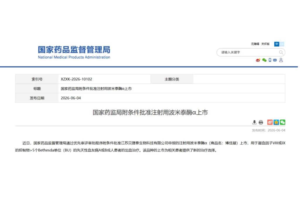The width and height of the screenshot is (300, 212).
Task: Click the search magnifier icon
Action: pyautogui.click(x=281, y=52)
